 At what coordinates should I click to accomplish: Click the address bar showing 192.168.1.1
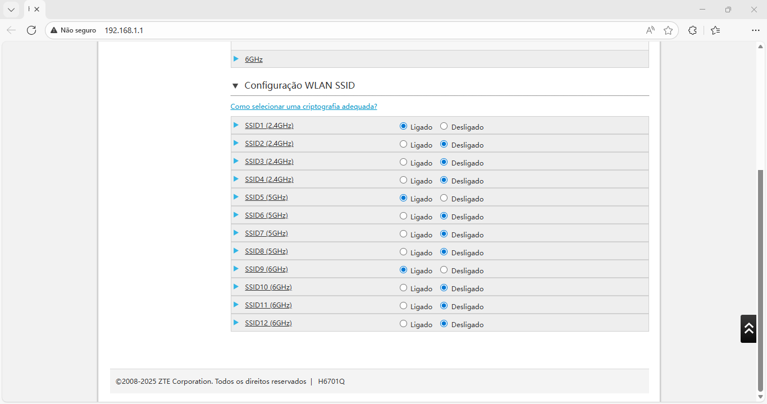[x=337, y=30]
